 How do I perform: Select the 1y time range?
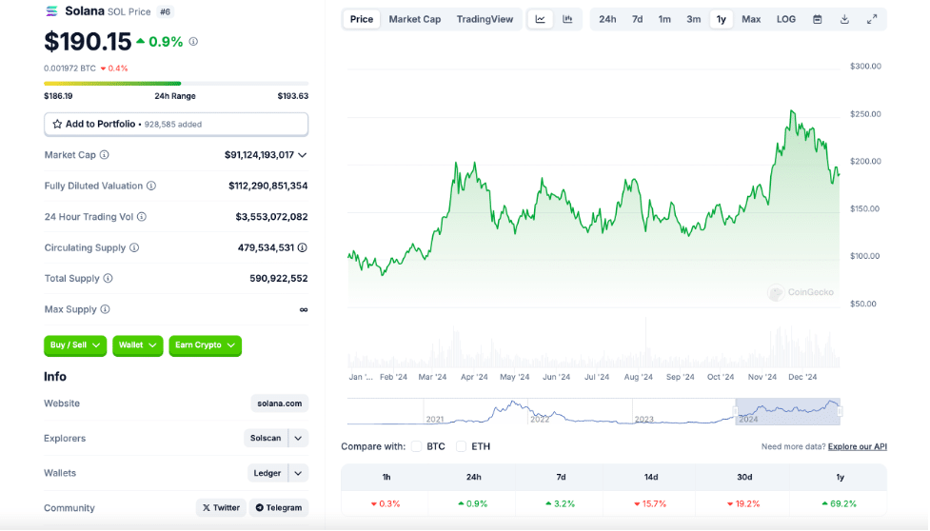pos(722,19)
